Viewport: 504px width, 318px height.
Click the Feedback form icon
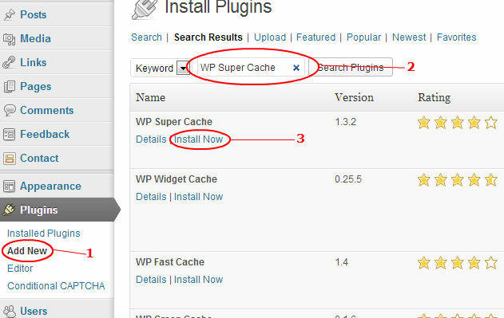click(x=10, y=134)
